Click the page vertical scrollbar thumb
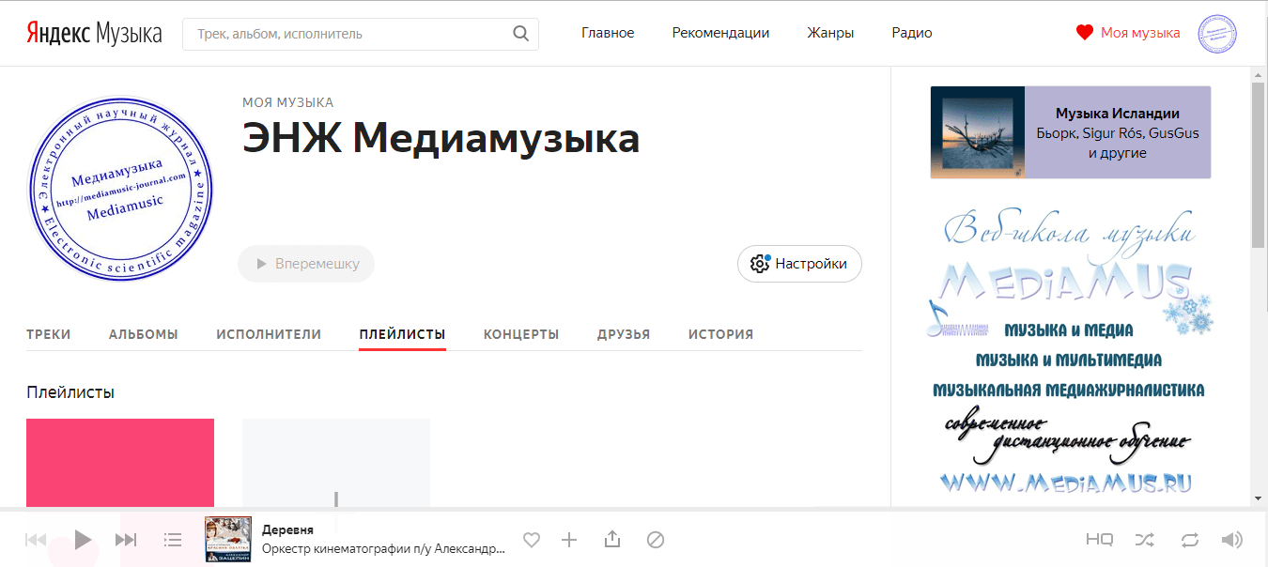1268x567 pixels. 1259,165
